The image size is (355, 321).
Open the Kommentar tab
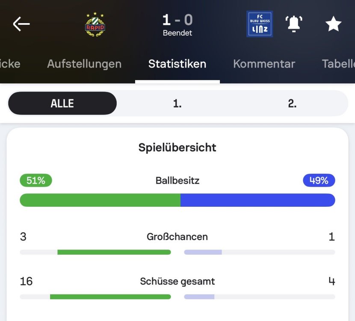click(264, 64)
